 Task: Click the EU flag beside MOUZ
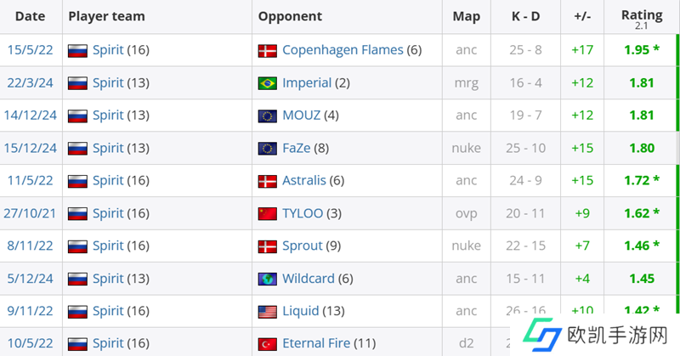[x=268, y=116]
